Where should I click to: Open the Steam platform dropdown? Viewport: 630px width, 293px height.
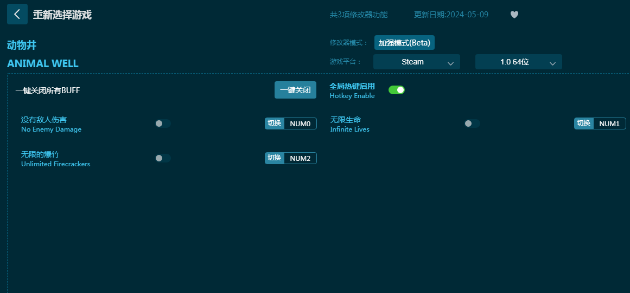click(417, 62)
